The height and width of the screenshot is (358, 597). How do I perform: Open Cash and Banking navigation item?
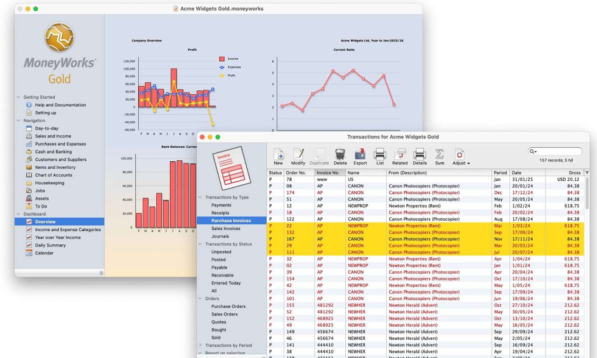(54, 151)
